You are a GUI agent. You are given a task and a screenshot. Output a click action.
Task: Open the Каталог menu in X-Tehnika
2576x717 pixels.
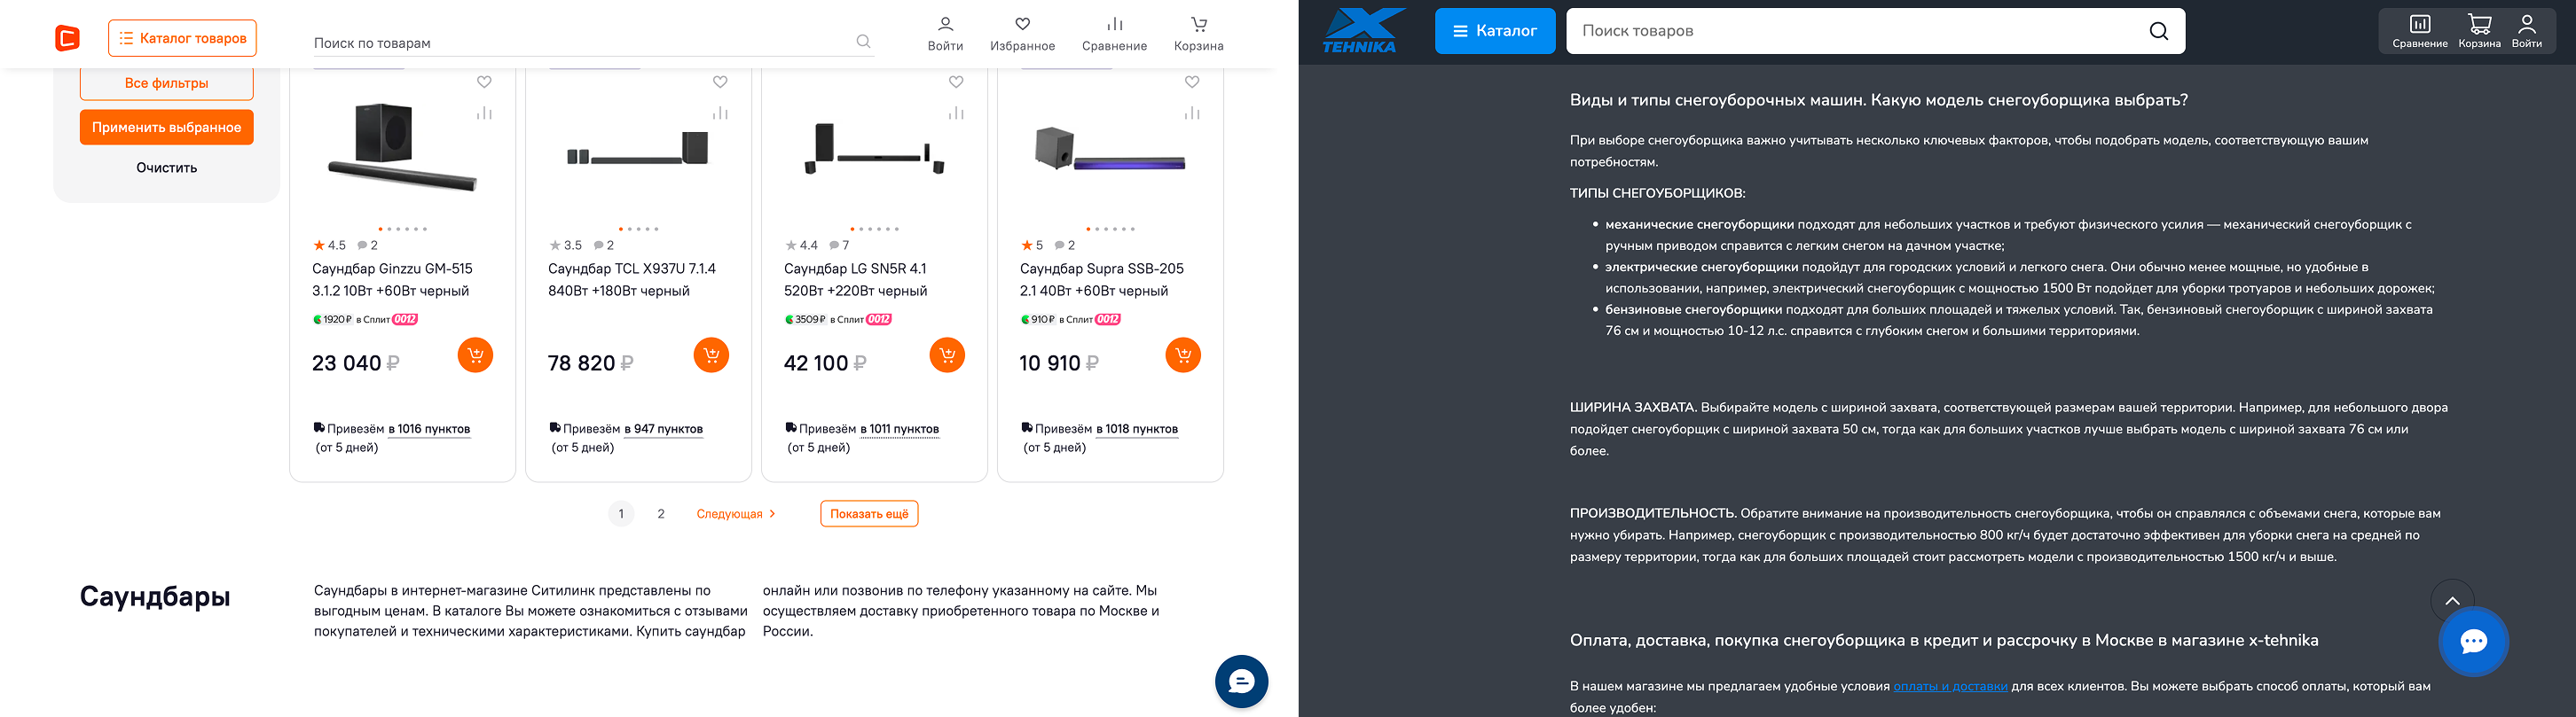click(x=1495, y=31)
